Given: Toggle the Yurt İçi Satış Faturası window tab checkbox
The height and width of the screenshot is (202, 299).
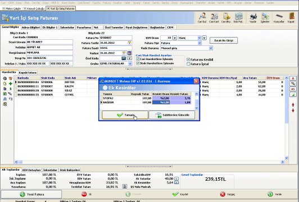Looking at the screenshot, I should 48,8.
